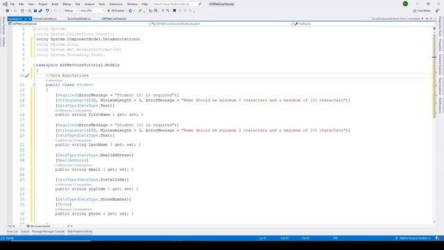Open the Package Manager Console tab

click(x=48, y=231)
